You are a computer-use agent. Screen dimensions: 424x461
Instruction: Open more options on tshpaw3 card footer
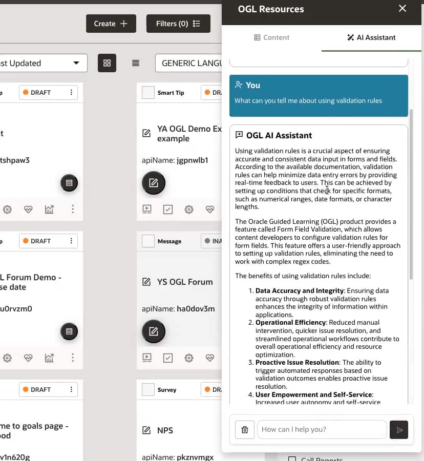pos(73,209)
